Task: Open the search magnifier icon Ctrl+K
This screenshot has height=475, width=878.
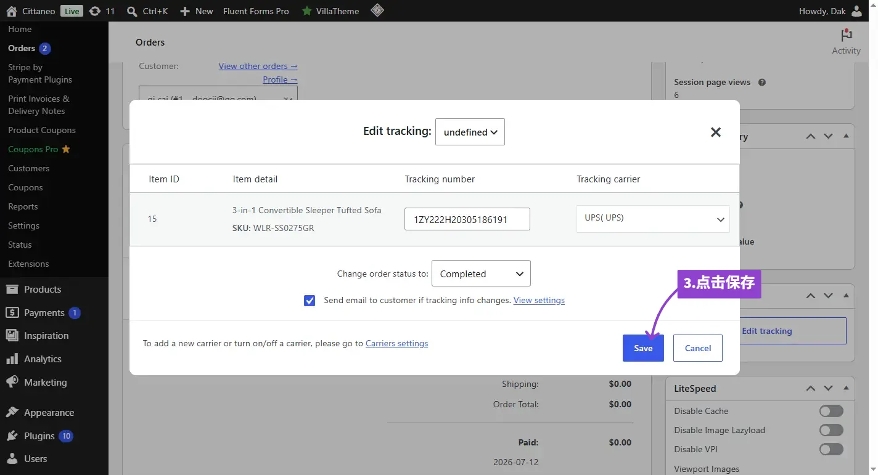Action: click(131, 11)
